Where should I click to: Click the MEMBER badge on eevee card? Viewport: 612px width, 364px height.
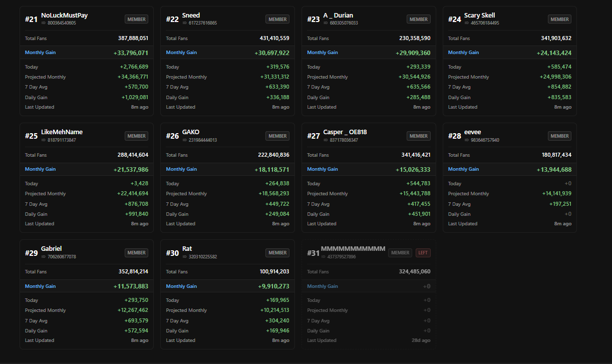click(x=559, y=136)
